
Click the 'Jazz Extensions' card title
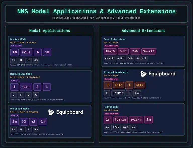[x=115, y=39]
